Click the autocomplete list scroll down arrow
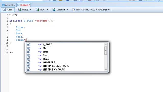Image resolution: width=163 pixels, height=92 pixels. click(x=106, y=70)
